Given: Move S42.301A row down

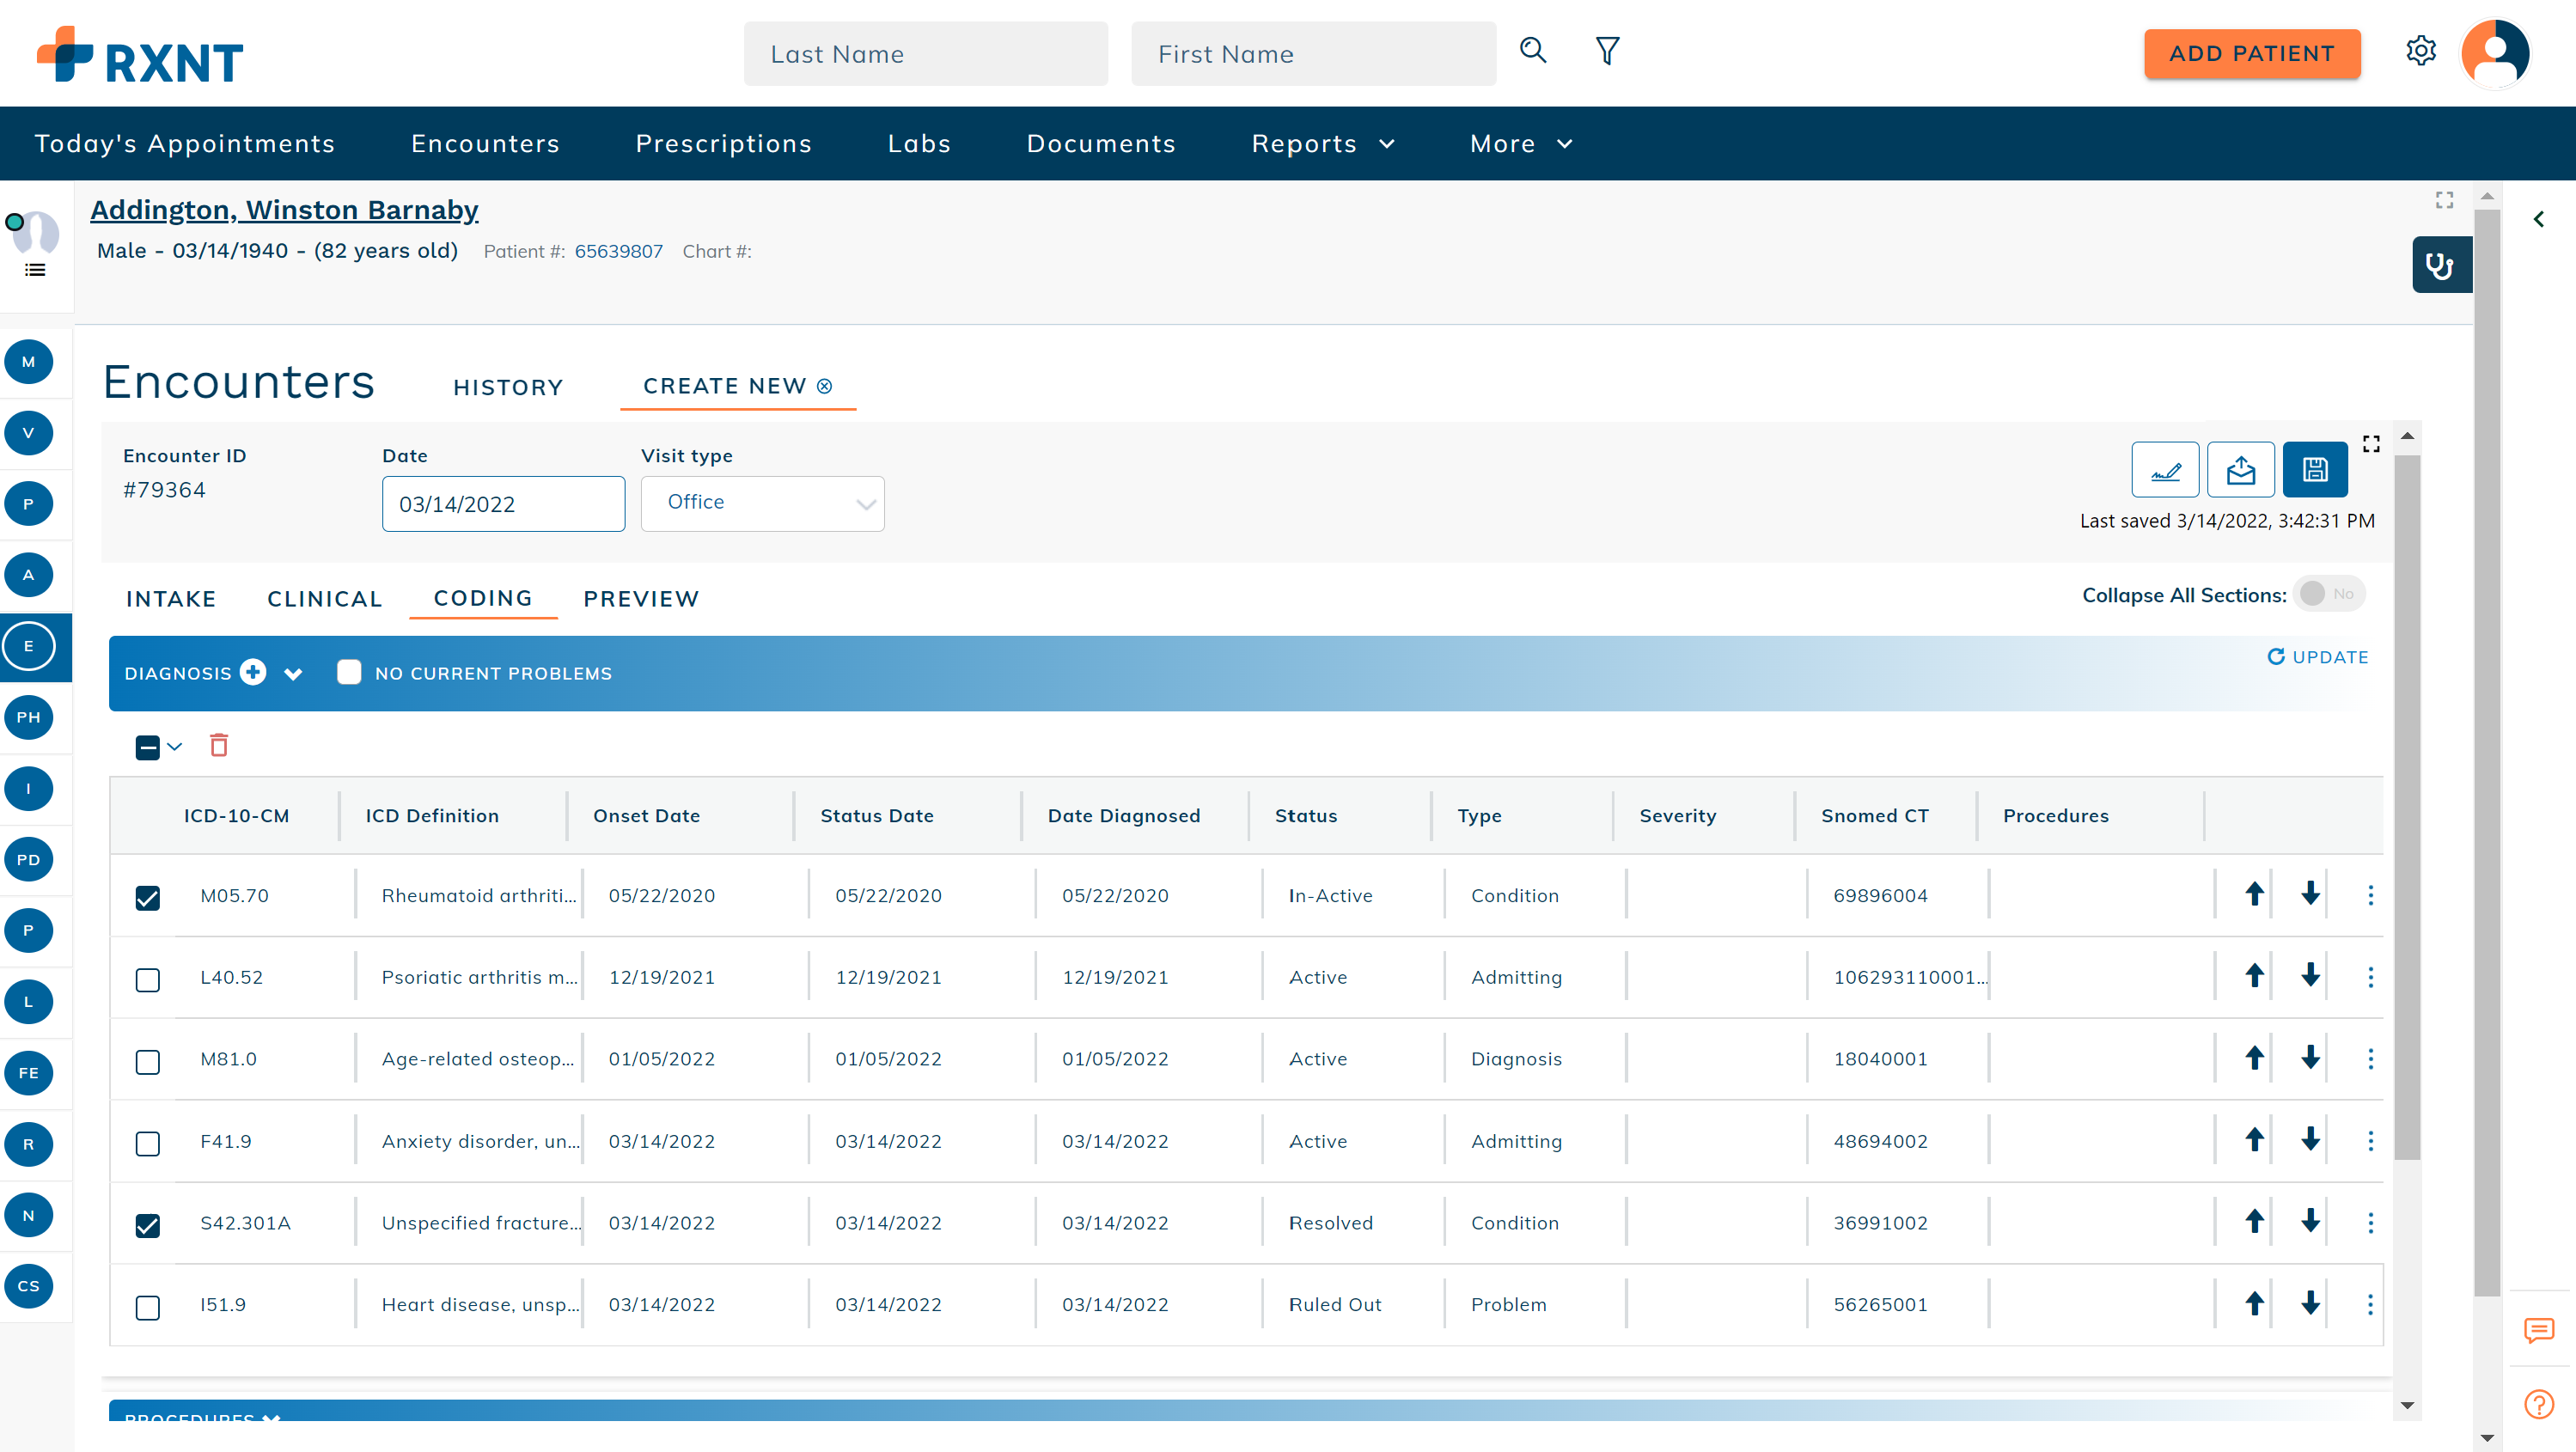Looking at the screenshot, I should point(2310,1222).
